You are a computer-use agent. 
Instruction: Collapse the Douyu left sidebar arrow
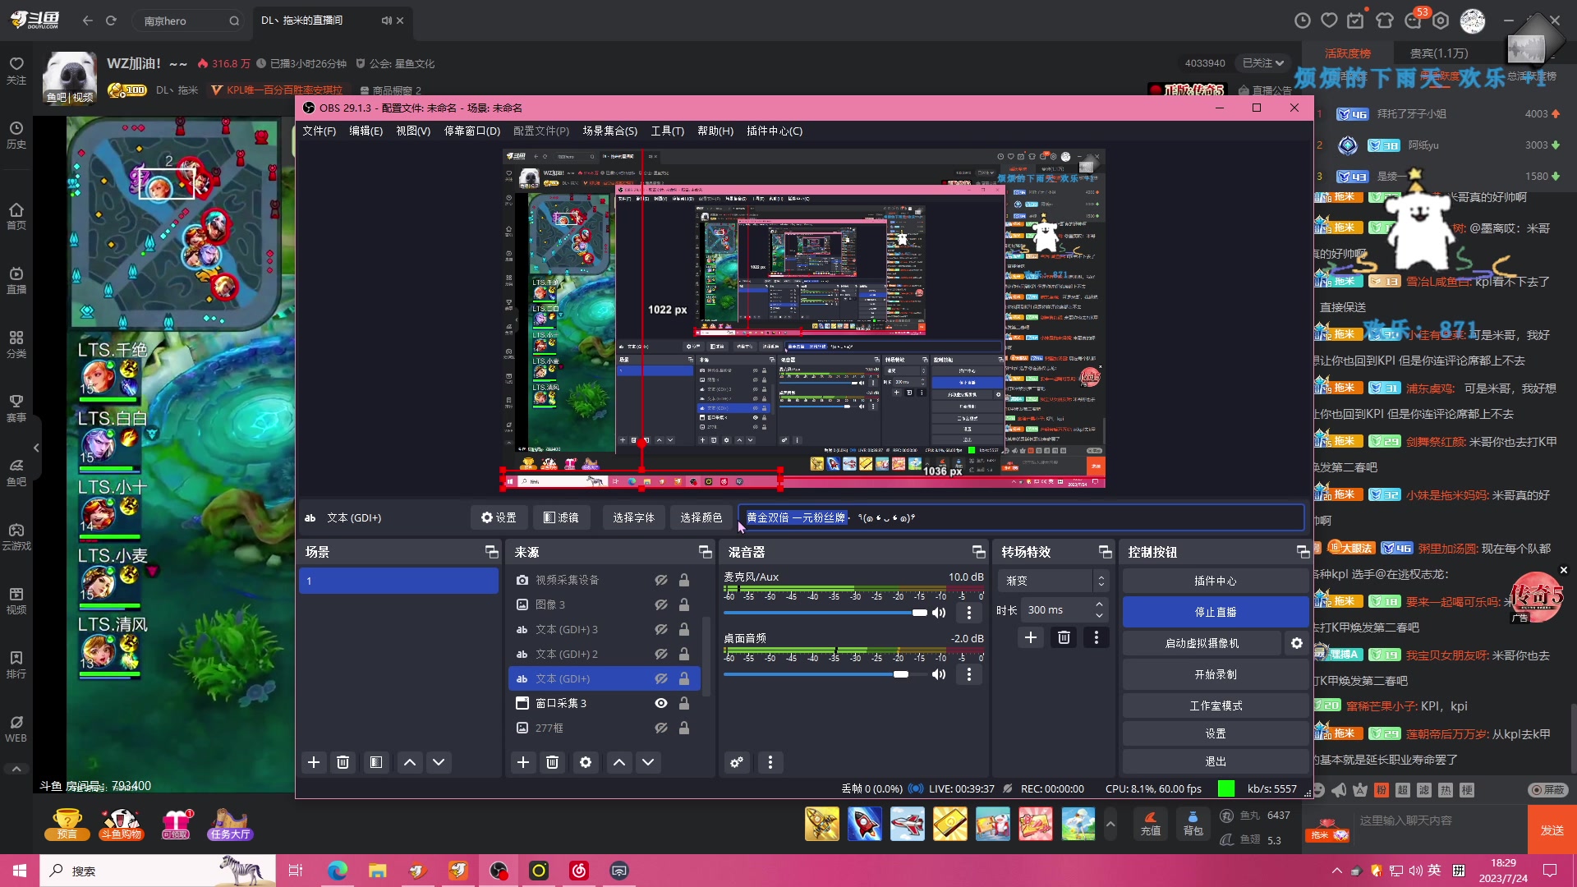tap(36, 448)
